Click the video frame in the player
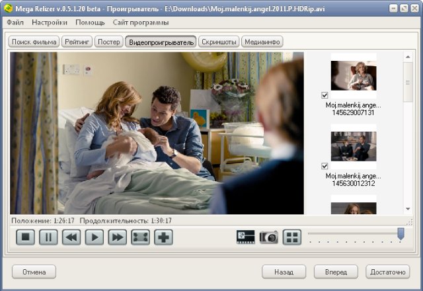 (157, 133)
